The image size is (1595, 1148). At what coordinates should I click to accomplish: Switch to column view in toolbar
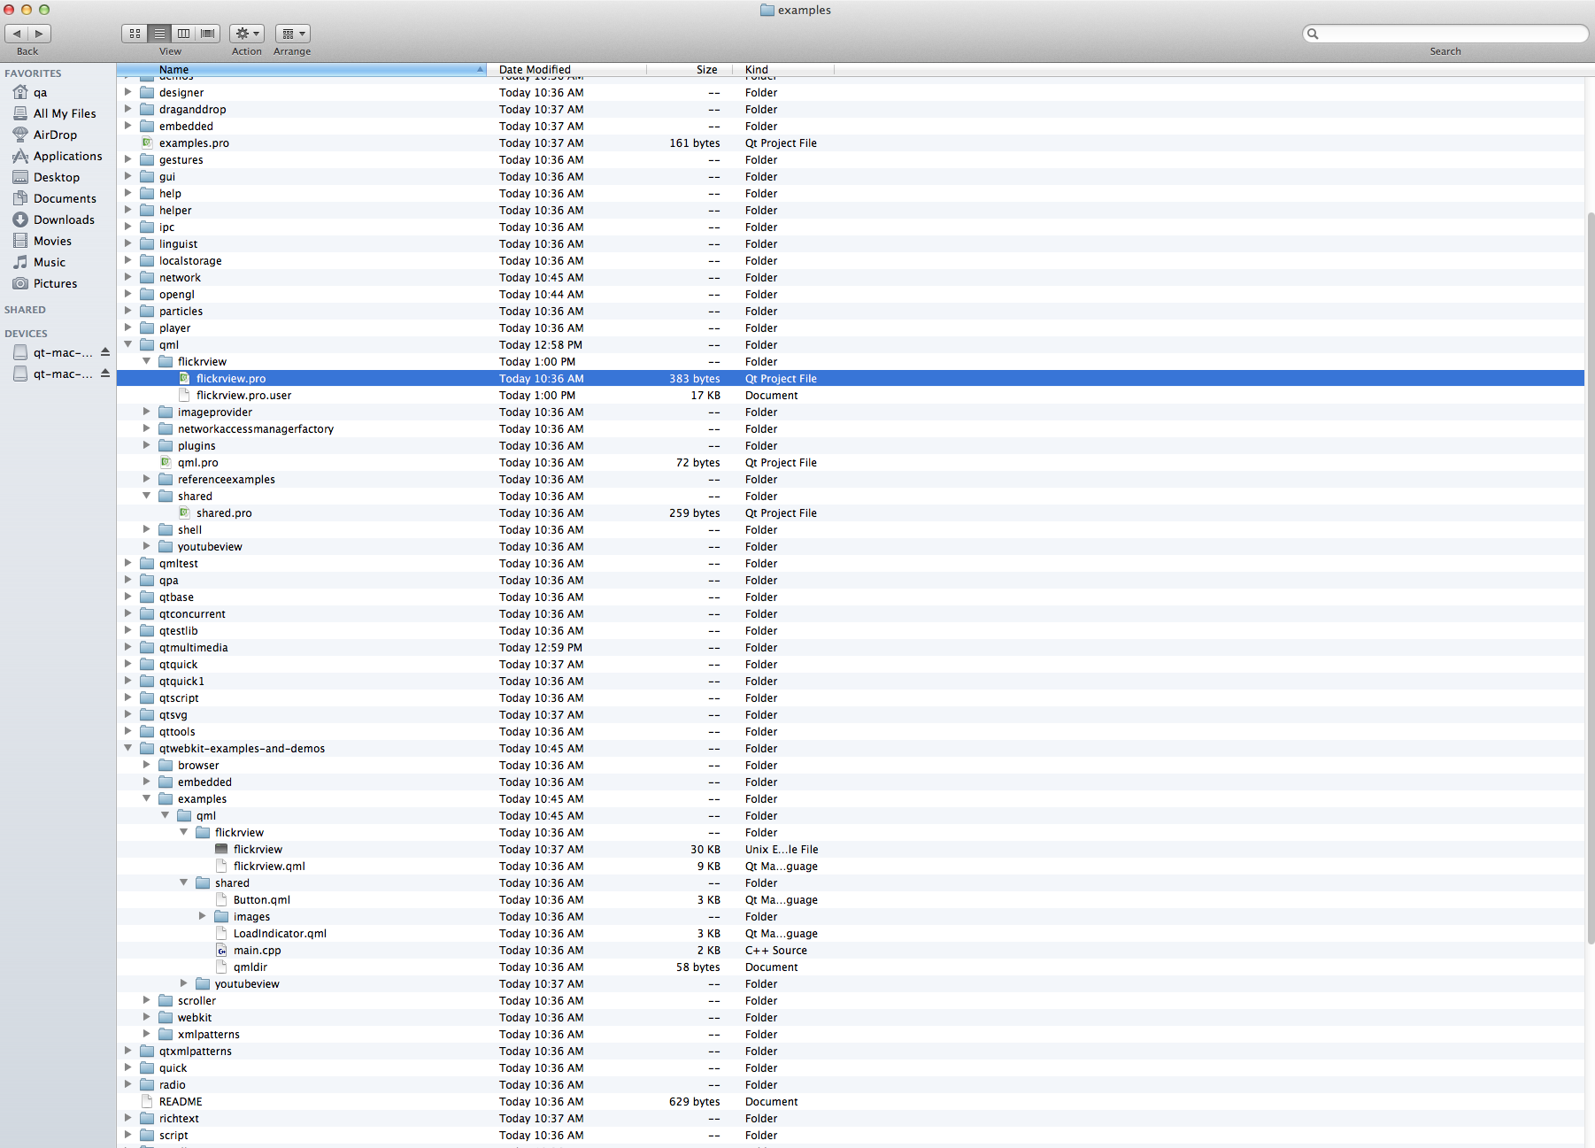pyautogui.click(x=183, y=34)
